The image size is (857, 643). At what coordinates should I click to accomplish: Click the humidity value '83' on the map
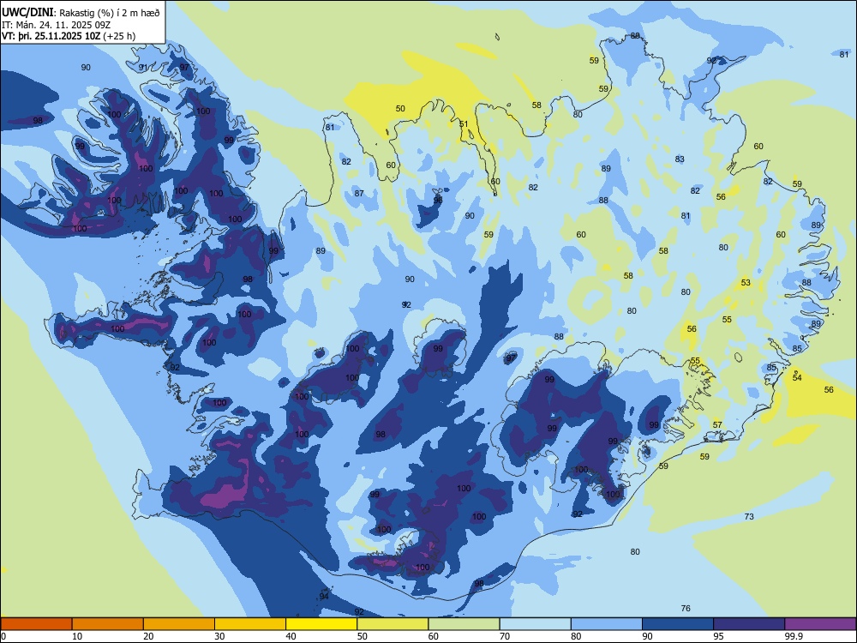680,159
